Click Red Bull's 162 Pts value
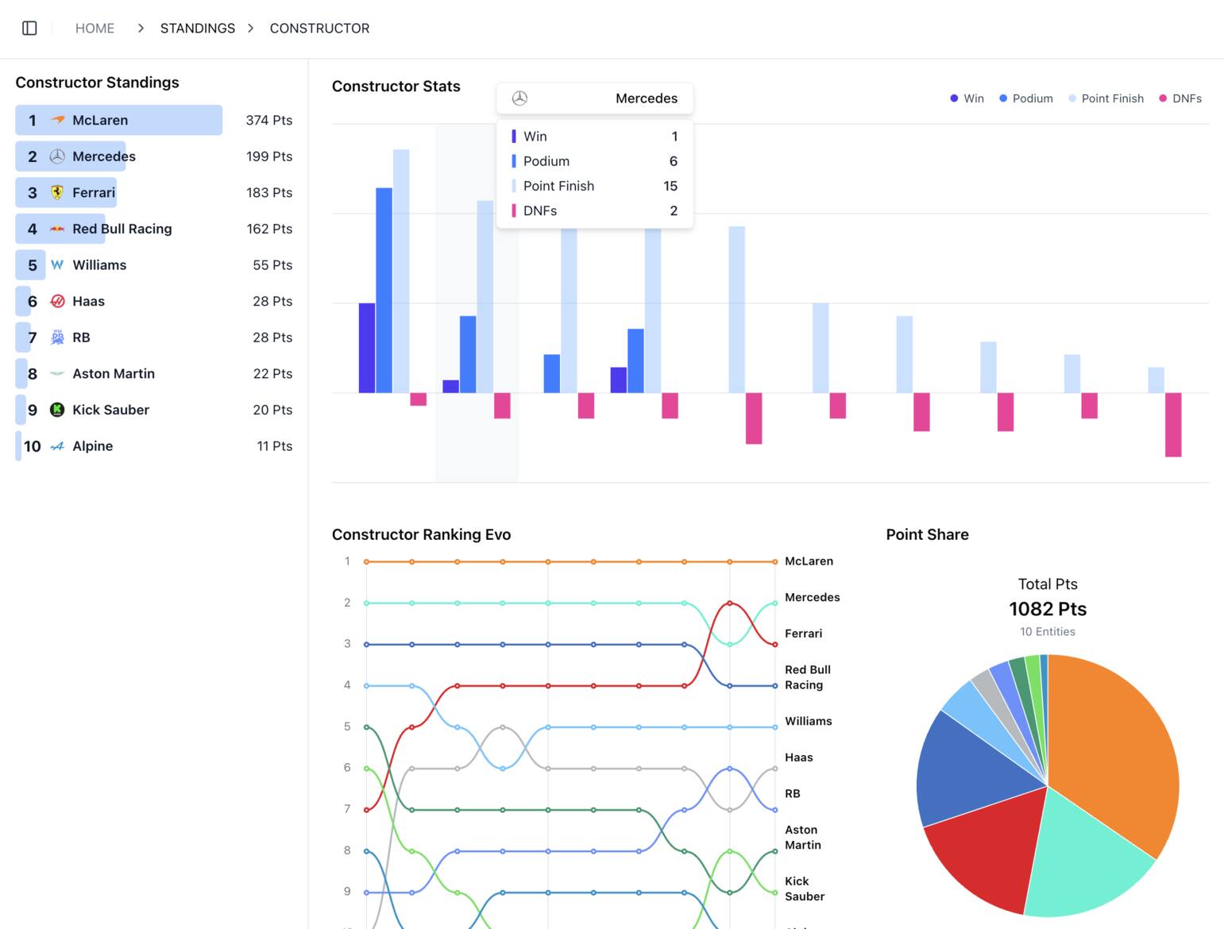Screen dimensions: 1224x929 click(268, 229)
